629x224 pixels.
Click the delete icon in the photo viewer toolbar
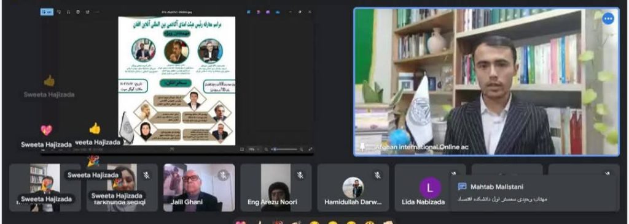(x=78, y=12)
